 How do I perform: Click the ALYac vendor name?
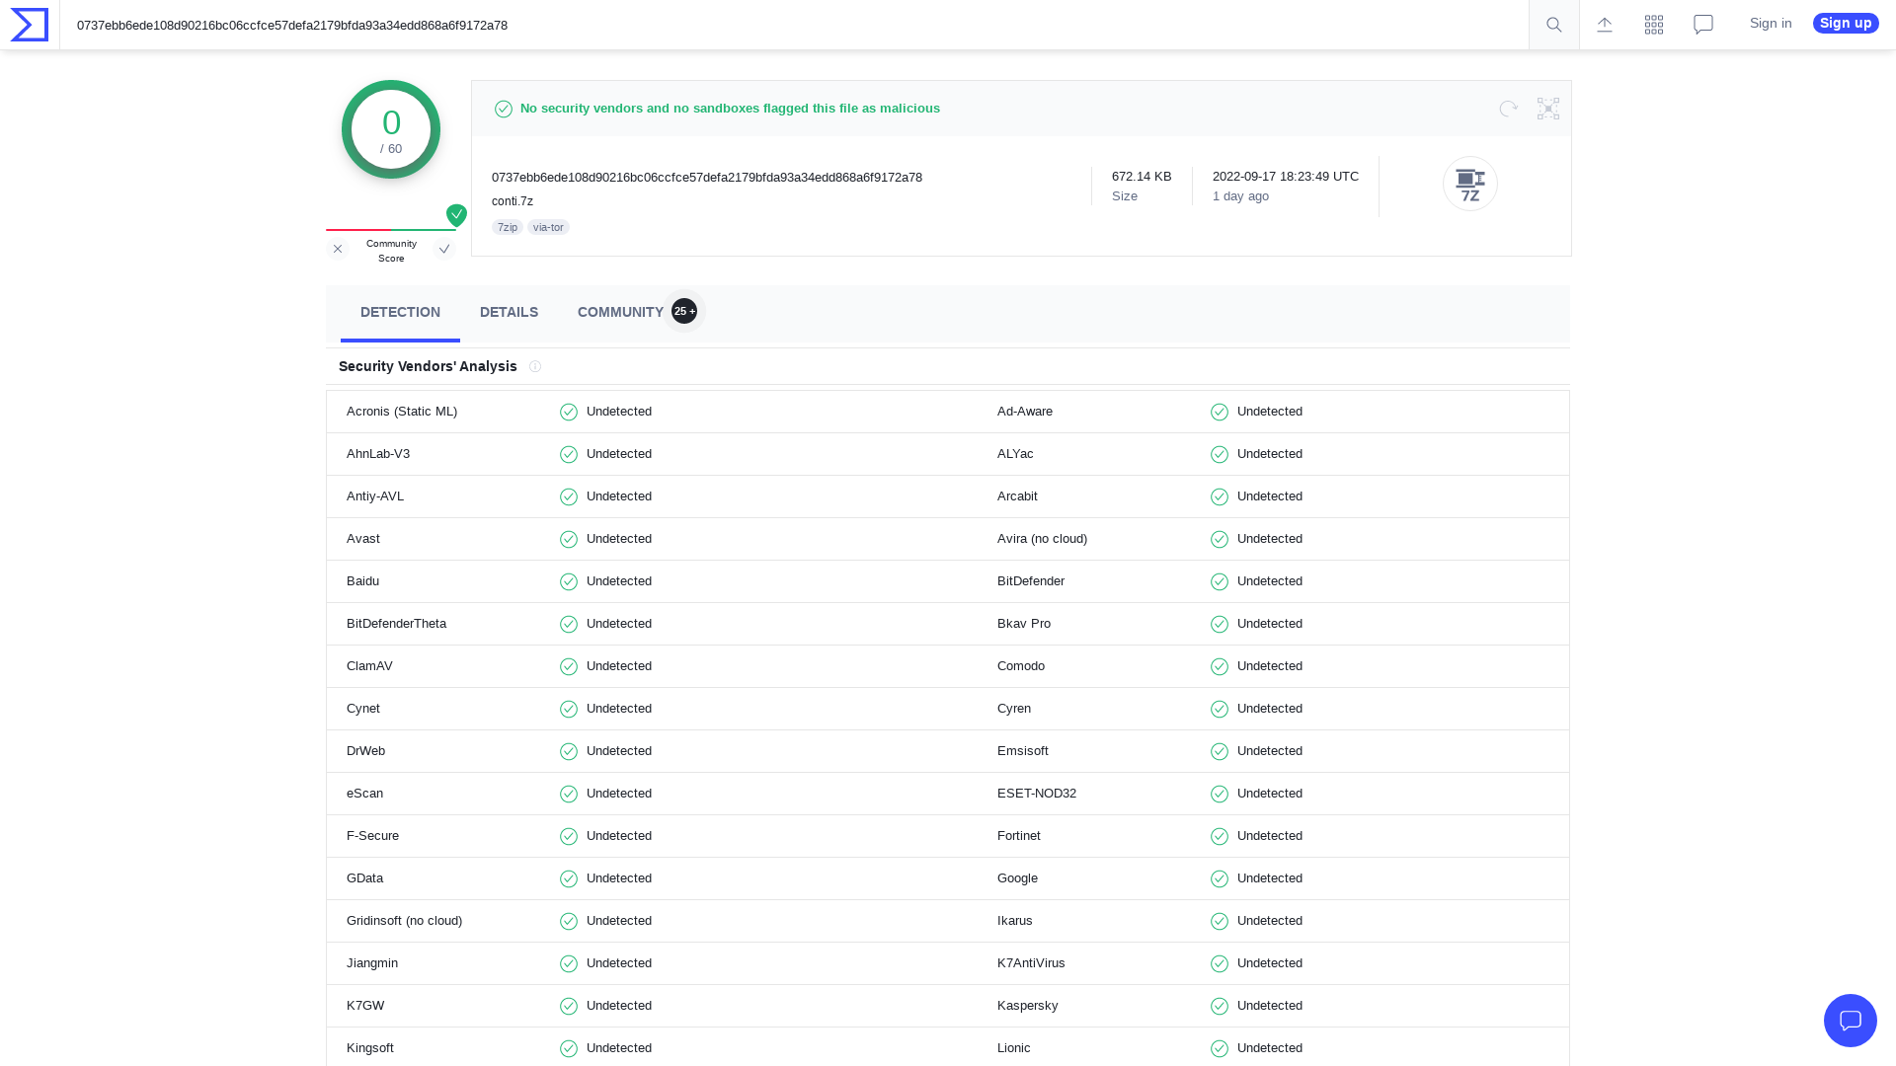[x=1015, y=454]
